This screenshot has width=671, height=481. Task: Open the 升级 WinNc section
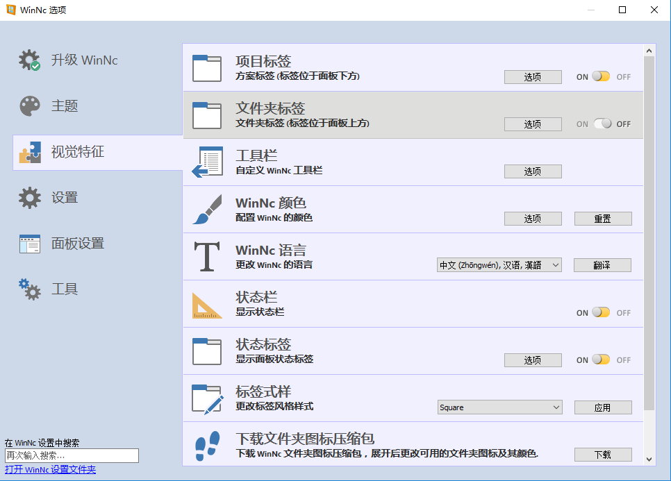pyautogui.click(x=97, y=60)
